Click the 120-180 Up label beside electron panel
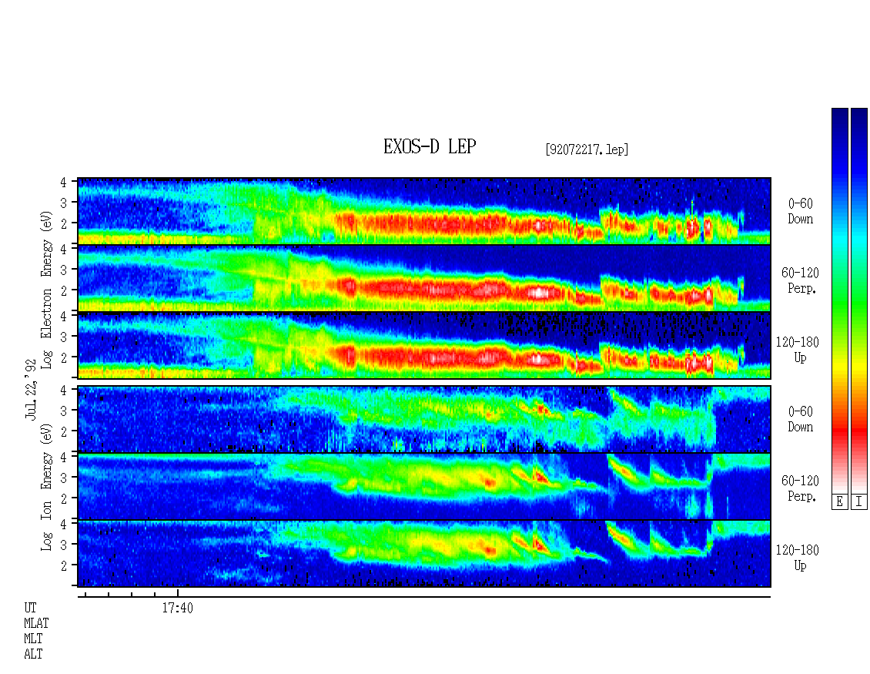870x674 pixels. tap(798, 350)
